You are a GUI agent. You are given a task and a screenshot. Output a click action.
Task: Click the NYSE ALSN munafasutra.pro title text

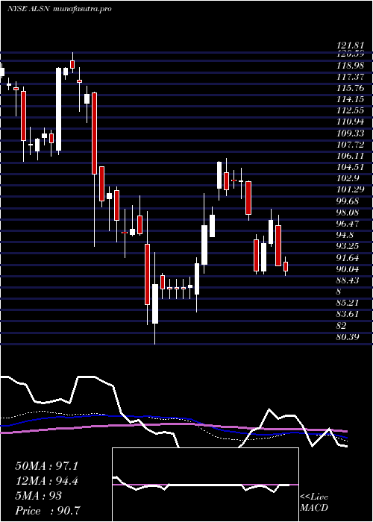coord(59,9)
